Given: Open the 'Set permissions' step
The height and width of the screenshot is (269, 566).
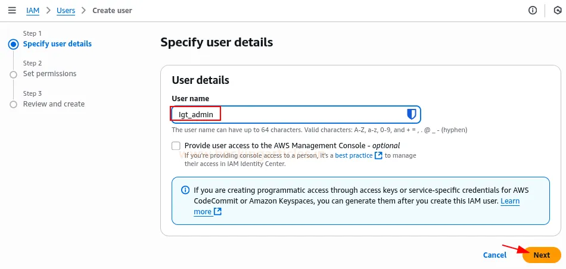Looking at the screenshot, I should coord(49,74).
